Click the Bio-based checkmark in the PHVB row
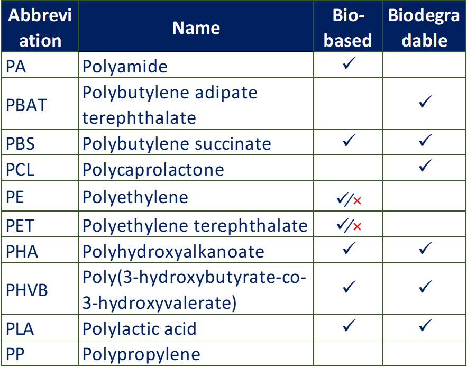 click(348, 288)
